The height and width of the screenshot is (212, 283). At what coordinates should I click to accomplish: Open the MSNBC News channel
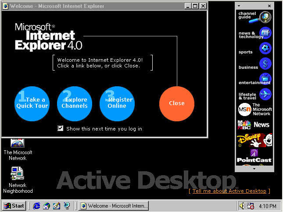(255, 125)
